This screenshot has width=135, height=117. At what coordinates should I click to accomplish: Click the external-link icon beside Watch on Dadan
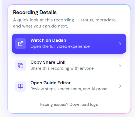21,44
